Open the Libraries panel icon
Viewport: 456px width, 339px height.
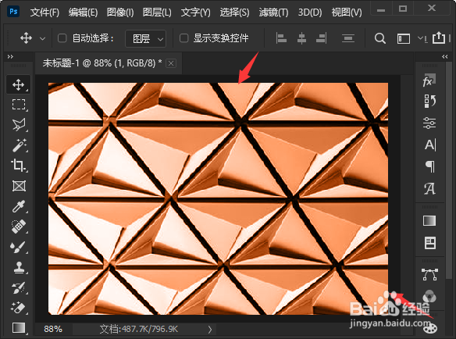(x=429, y=243)
